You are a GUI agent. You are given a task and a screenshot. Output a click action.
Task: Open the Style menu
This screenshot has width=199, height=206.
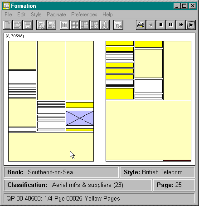36,15
